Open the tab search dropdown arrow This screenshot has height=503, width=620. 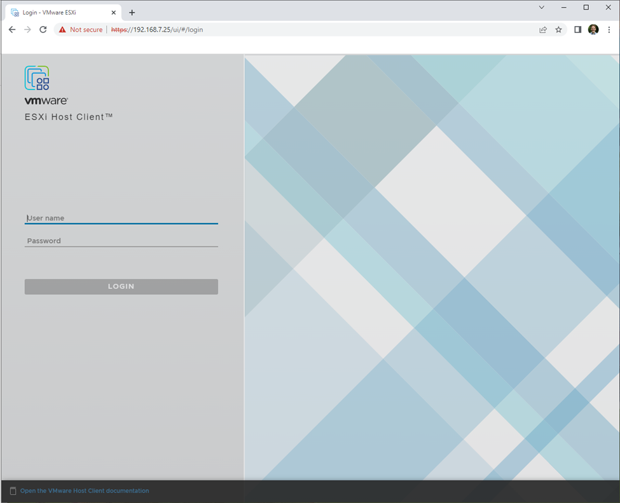[542, 8]
